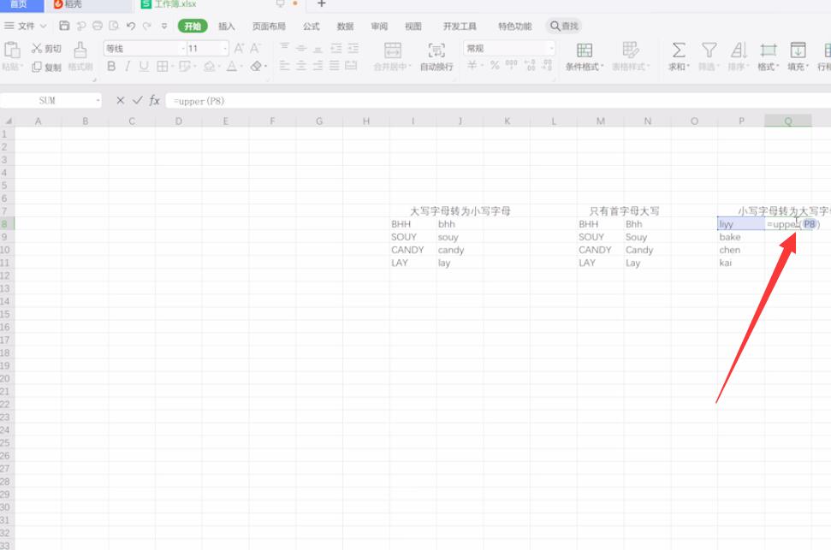Toggle Bold formatting
The image size is (831, 550).
111,66
